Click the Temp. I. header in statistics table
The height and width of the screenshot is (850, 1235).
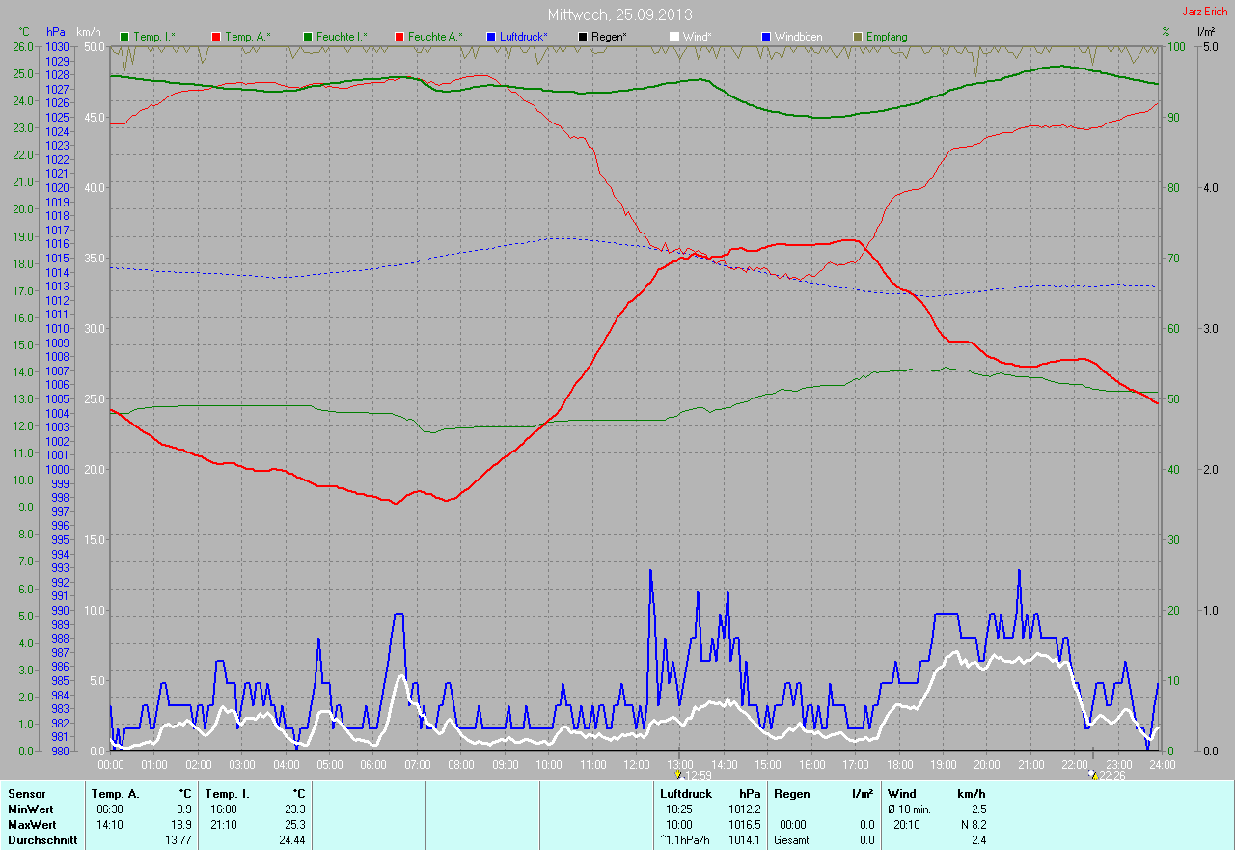point(227,794)
